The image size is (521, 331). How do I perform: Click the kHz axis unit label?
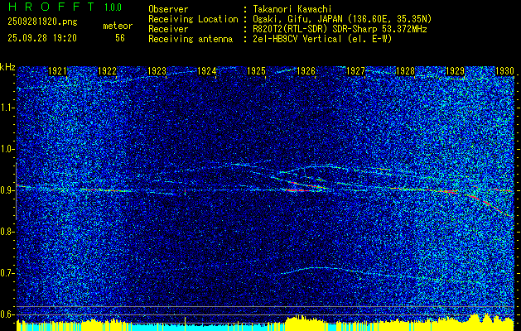7,67
